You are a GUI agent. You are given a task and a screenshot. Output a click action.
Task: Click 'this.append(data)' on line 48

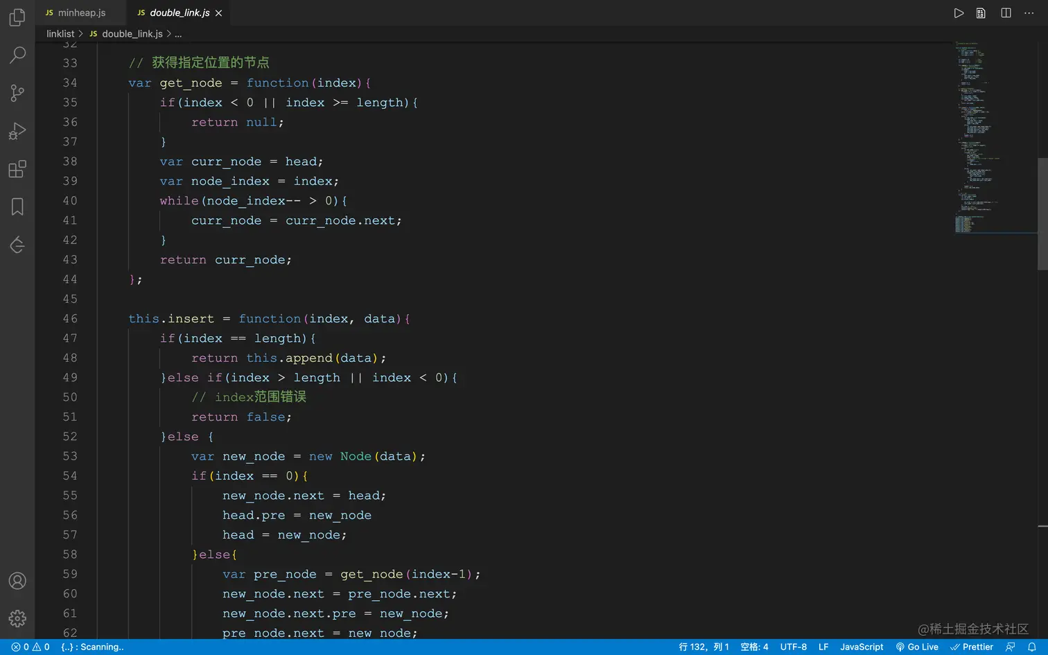pyautogui.click(x=313, y=358)
